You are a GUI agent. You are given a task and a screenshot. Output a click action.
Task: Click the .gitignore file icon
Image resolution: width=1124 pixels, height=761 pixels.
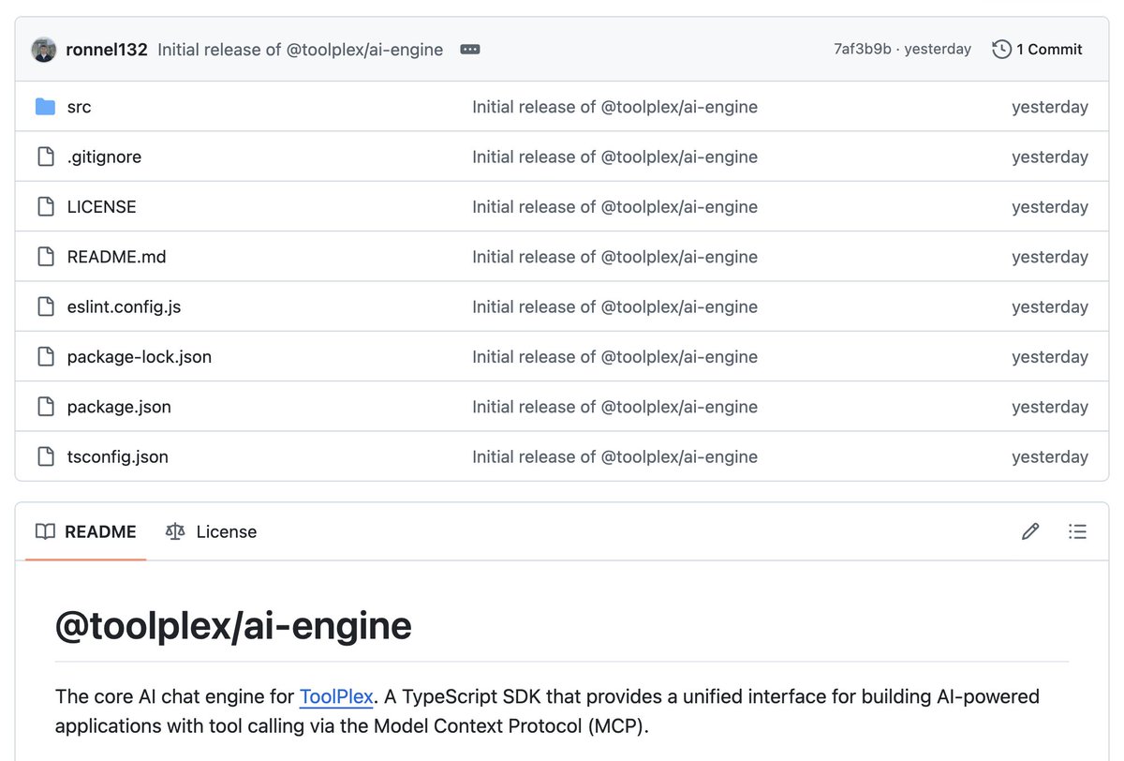click(x=45, y=157)
